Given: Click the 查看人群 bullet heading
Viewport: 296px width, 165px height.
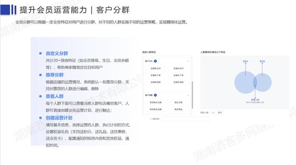Looking at the screenshot, I should point(55,96).
